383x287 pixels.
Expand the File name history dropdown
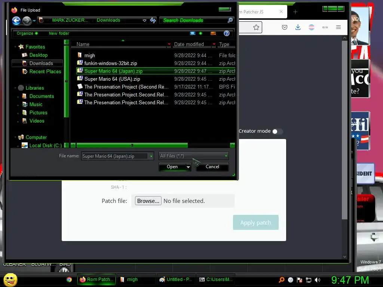point(151,156)
